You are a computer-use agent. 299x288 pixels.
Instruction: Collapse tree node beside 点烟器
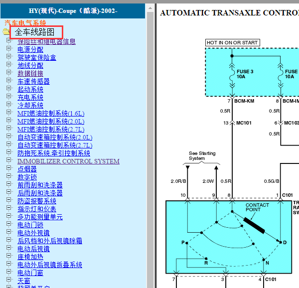pyautogui.click(x=8, y=168)
